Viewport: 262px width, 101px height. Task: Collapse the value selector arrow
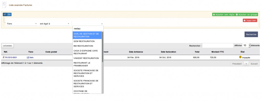pyautogui.click(x=102, y=24)
